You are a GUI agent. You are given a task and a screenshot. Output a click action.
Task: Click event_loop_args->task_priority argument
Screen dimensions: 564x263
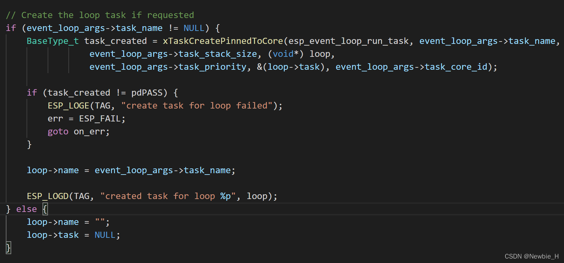168,67
